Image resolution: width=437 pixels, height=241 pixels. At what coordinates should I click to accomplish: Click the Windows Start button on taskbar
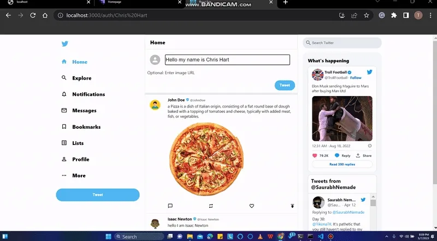[x=109, y=236]
